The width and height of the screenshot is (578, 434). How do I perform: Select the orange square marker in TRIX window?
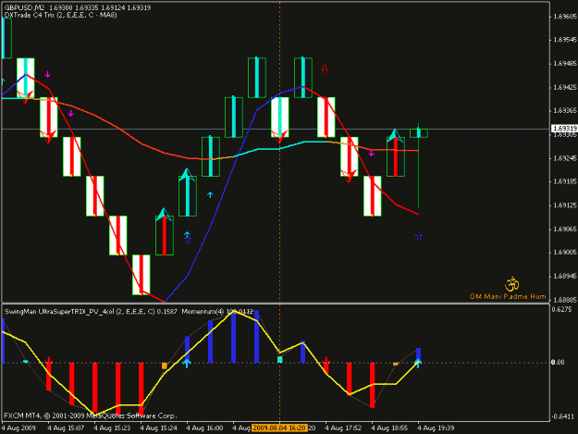pos(165,366)
